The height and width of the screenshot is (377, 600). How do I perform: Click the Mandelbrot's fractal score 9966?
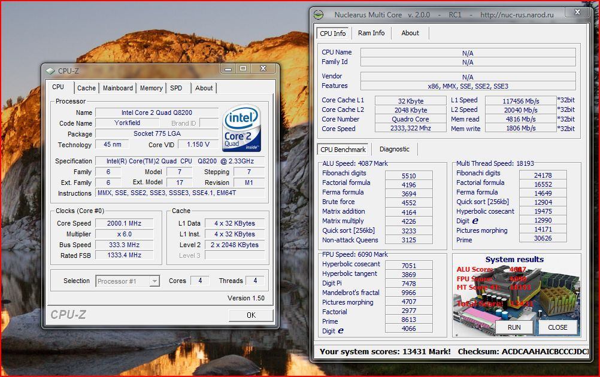click(x=408, y=293)
